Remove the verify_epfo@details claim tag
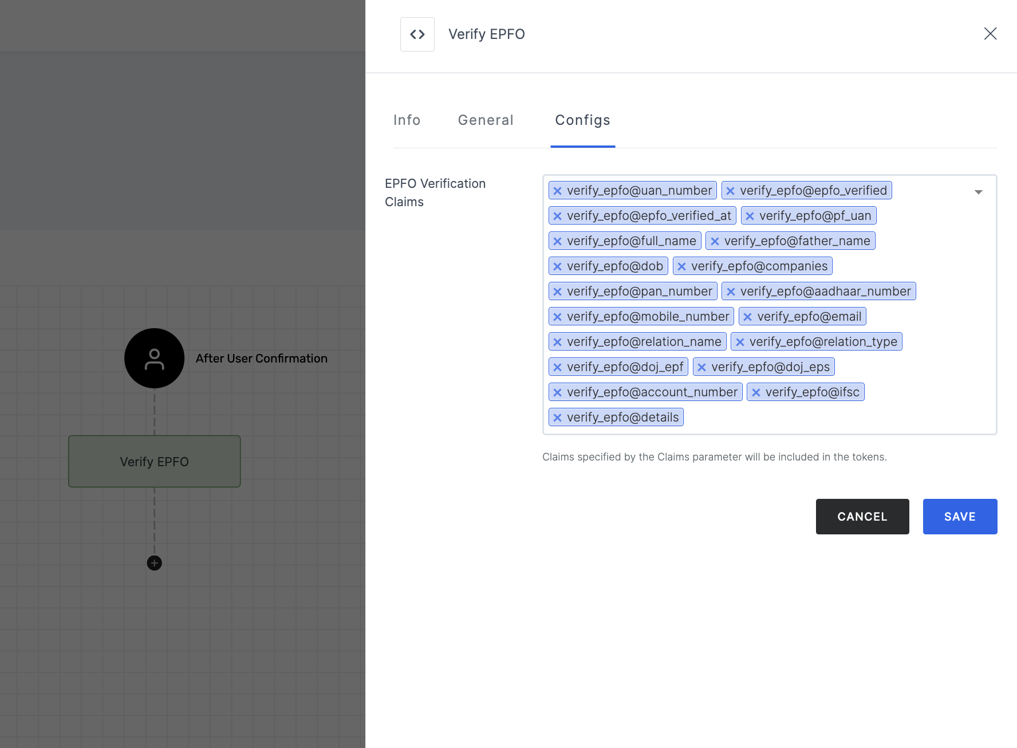This screenshot has width=1017, height=748. pos(557,418)
